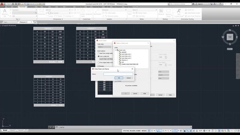
Task: Toggle the Preview checkbox in Insert Table
Action: [x=98, y=66]
